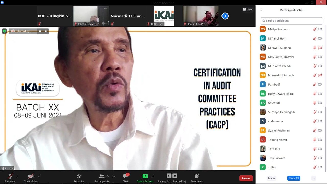
Task: Select Ichsan Setiyo video thumbnail
Action: click(x=91, y=16)
